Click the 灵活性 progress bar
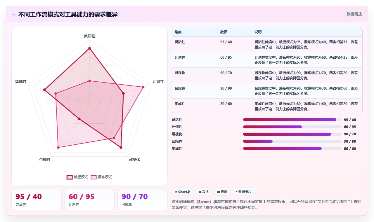 (x=292, y=120)
